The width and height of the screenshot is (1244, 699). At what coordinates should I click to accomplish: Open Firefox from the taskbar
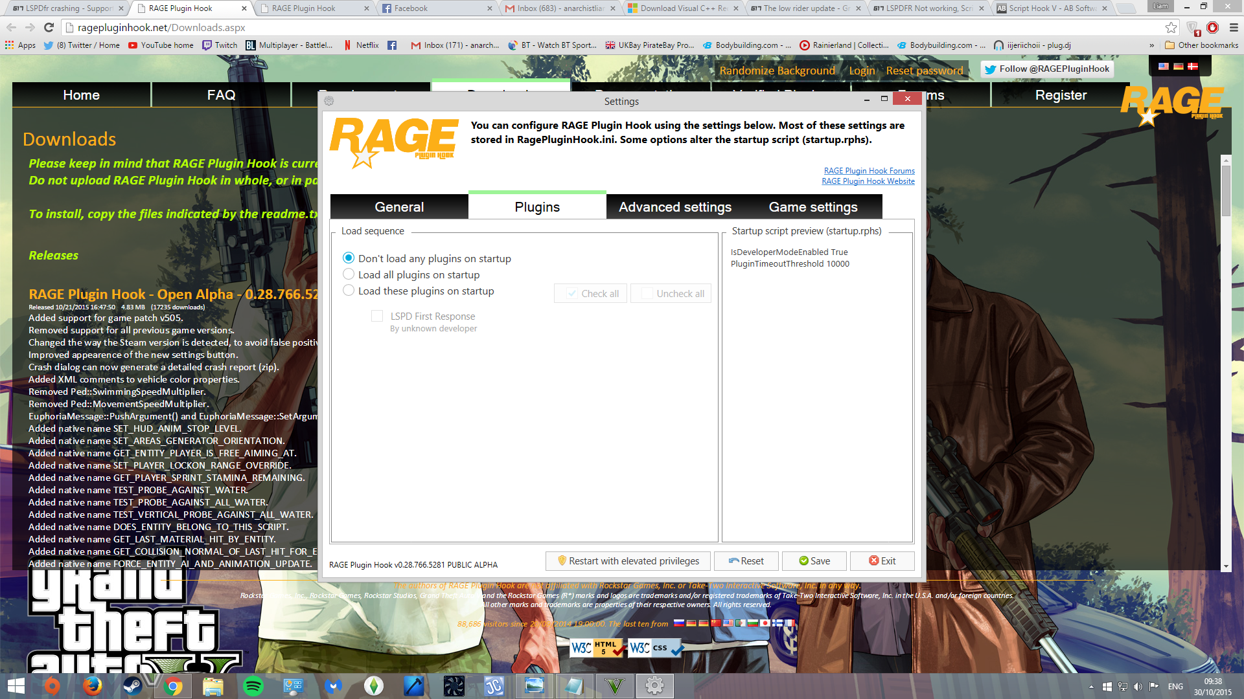93,686
